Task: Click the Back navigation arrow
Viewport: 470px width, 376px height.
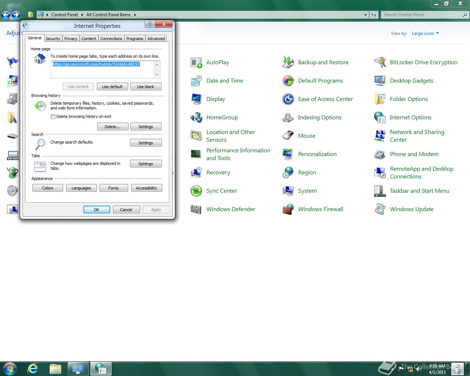Action: pyautogui.click(x=6, y=15)
